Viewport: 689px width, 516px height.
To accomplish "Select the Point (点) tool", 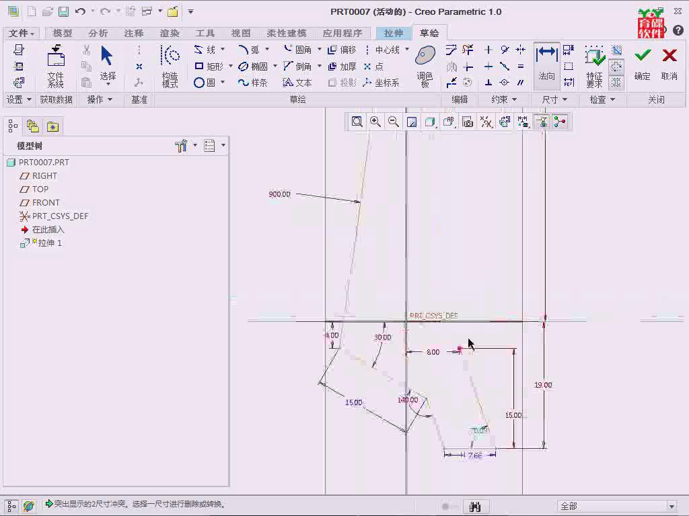I will point(373,67).
